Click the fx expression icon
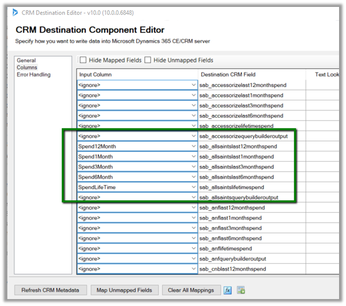Image resolution: width=346 pixels, height=306 pixels. pos(227,291)
